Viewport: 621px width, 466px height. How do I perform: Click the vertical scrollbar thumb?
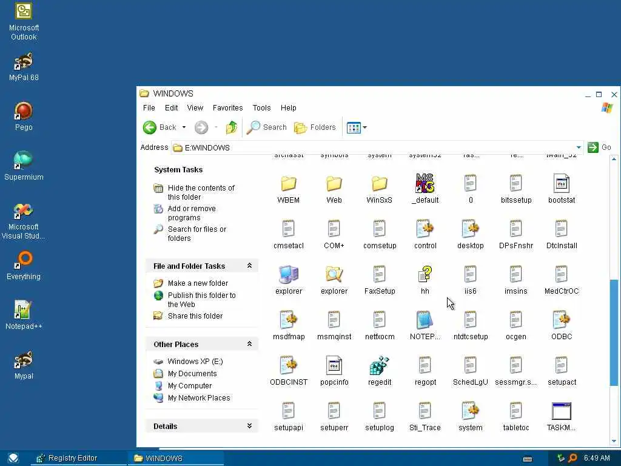coord(614,333)
